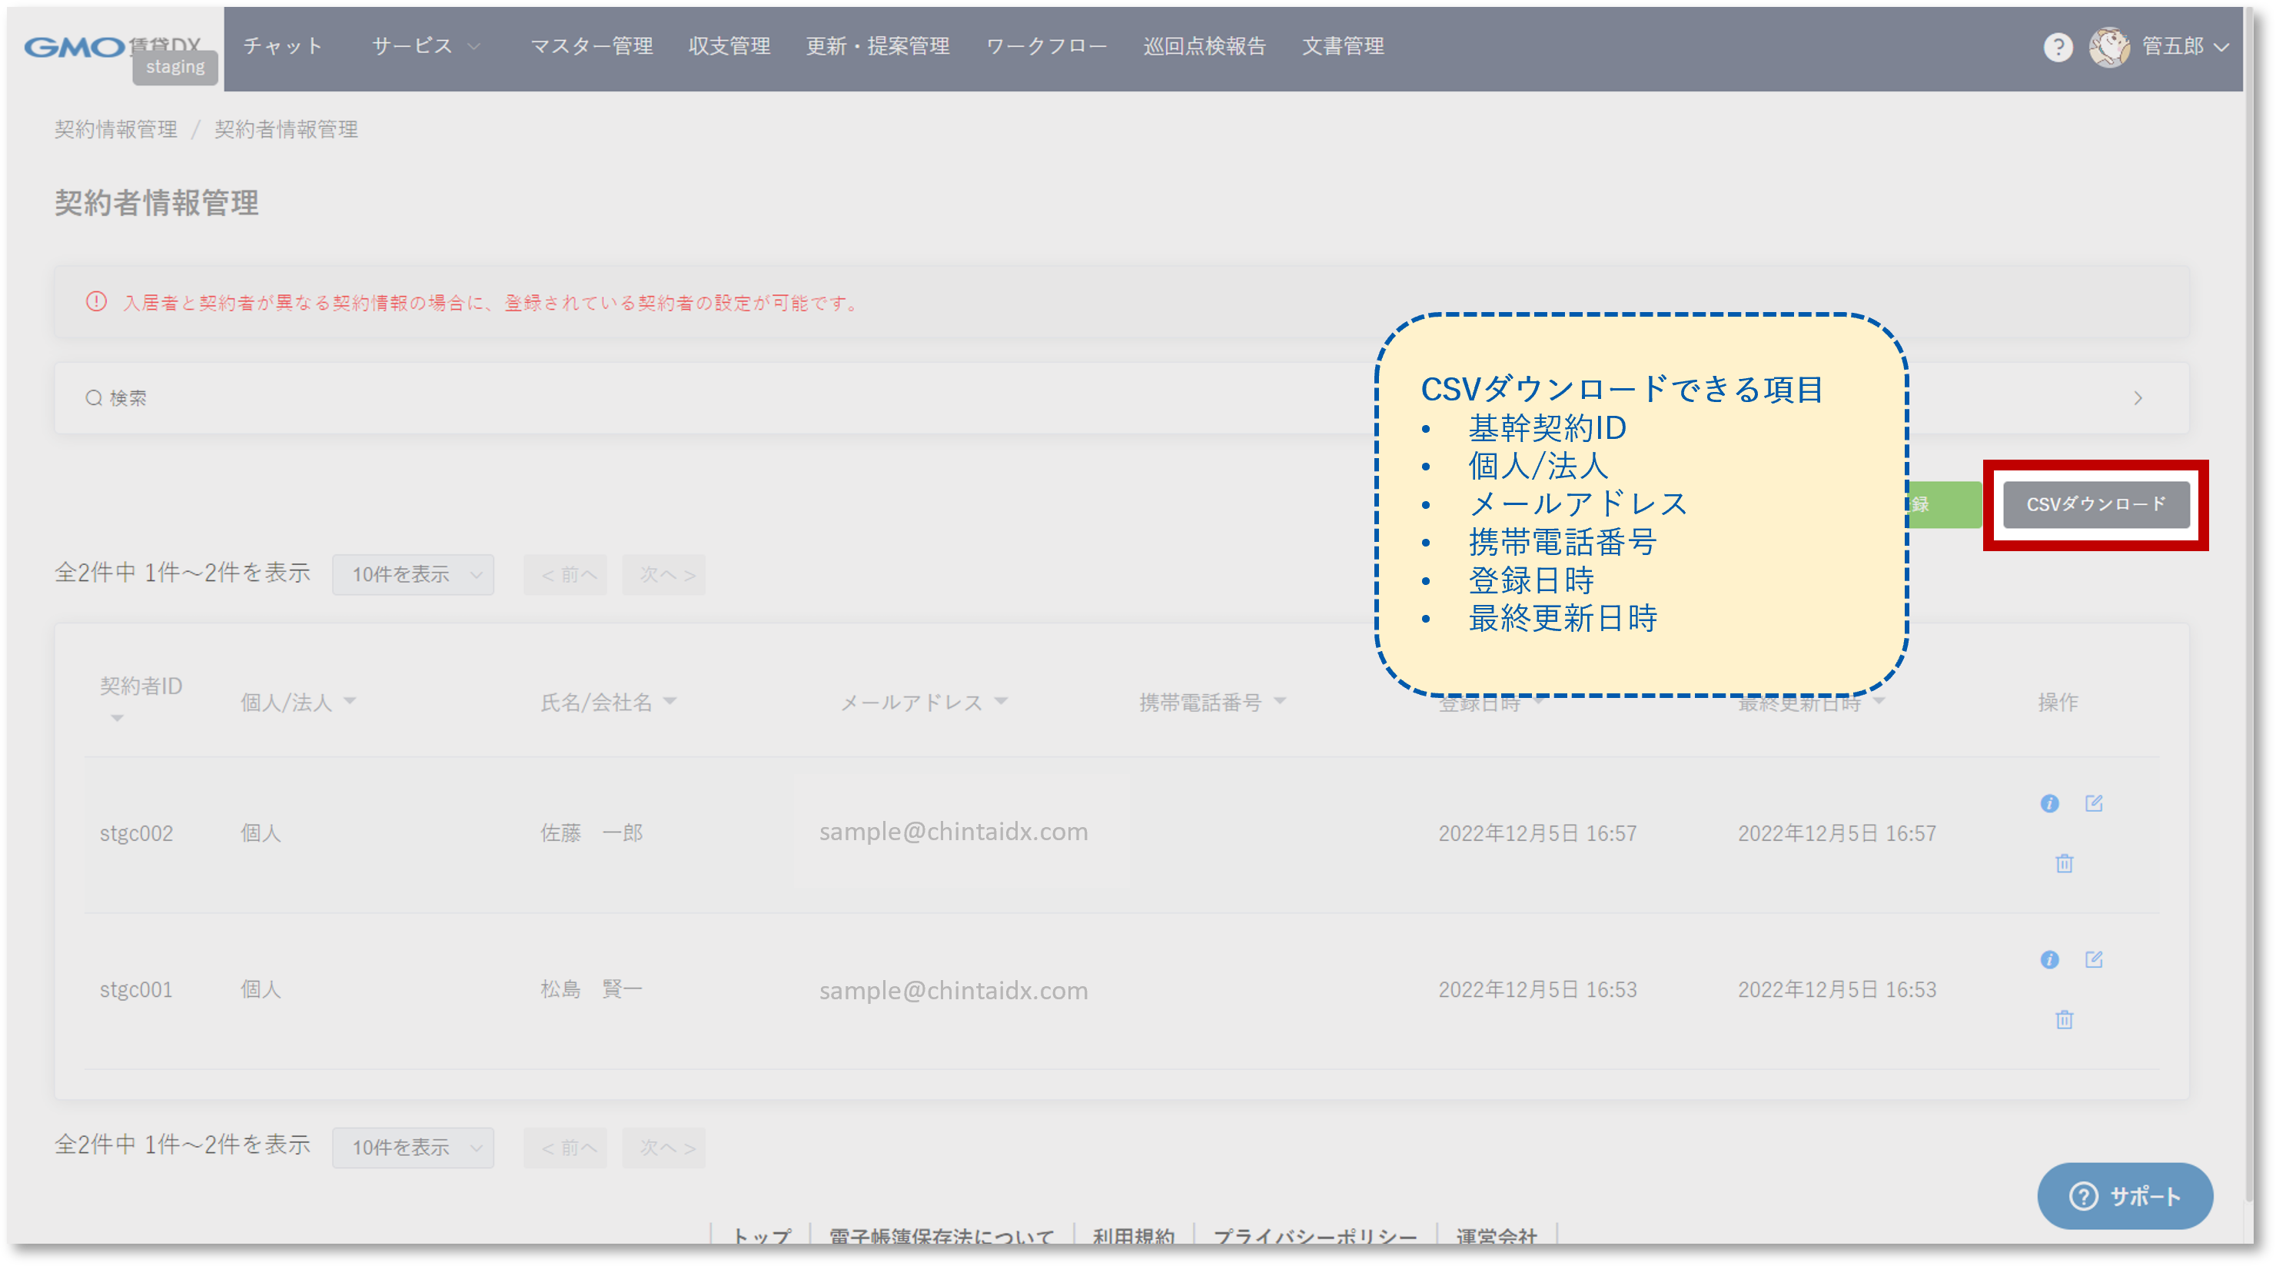
Task: Sort by the 氏名/会社名 column arrow
Action: tap(670, 700)
